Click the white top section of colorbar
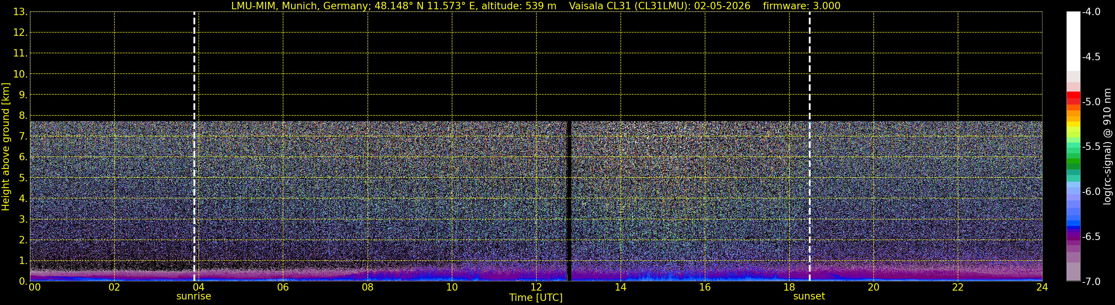Screen dimensions: 1115x305 pyautogui.click(x=1073, y=41)
